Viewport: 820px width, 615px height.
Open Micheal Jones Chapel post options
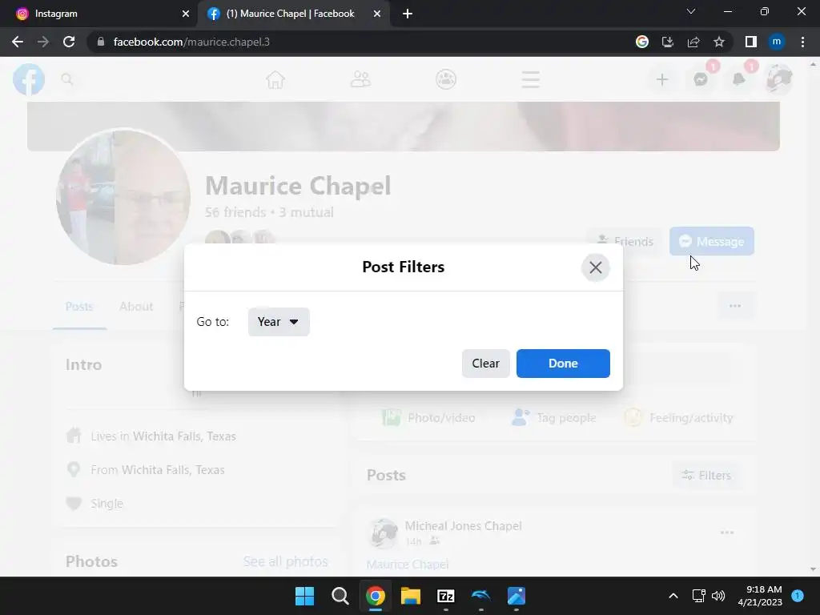(x=727, y=533)
